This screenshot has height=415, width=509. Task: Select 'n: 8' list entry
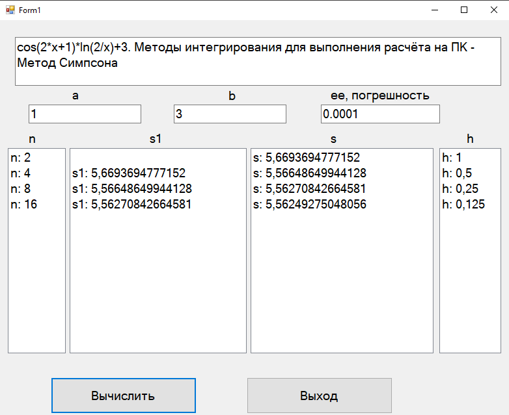coord(36,188)
